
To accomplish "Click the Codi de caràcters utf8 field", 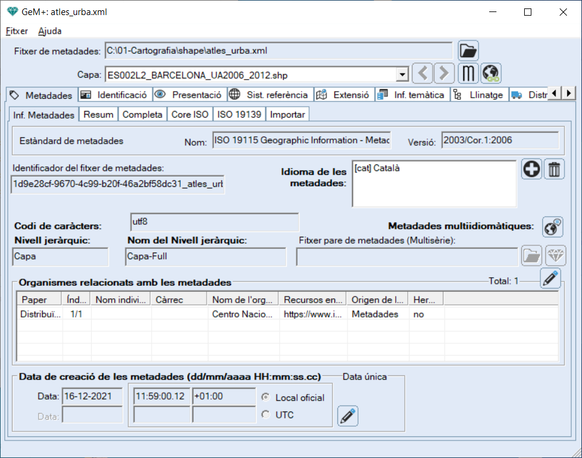I will click(214, 222).
